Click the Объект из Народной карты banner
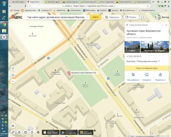 pos(147,68)
